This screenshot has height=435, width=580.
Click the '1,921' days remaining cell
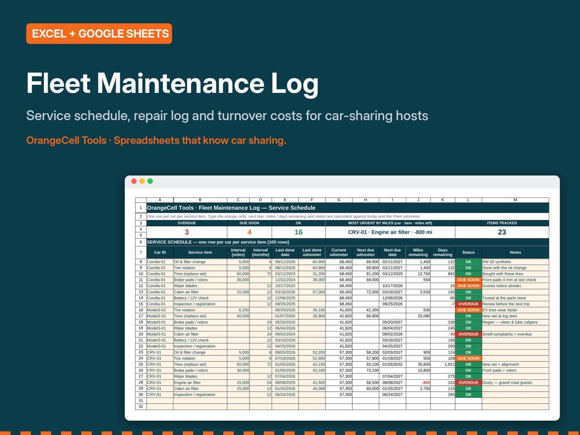click(443, 364)
